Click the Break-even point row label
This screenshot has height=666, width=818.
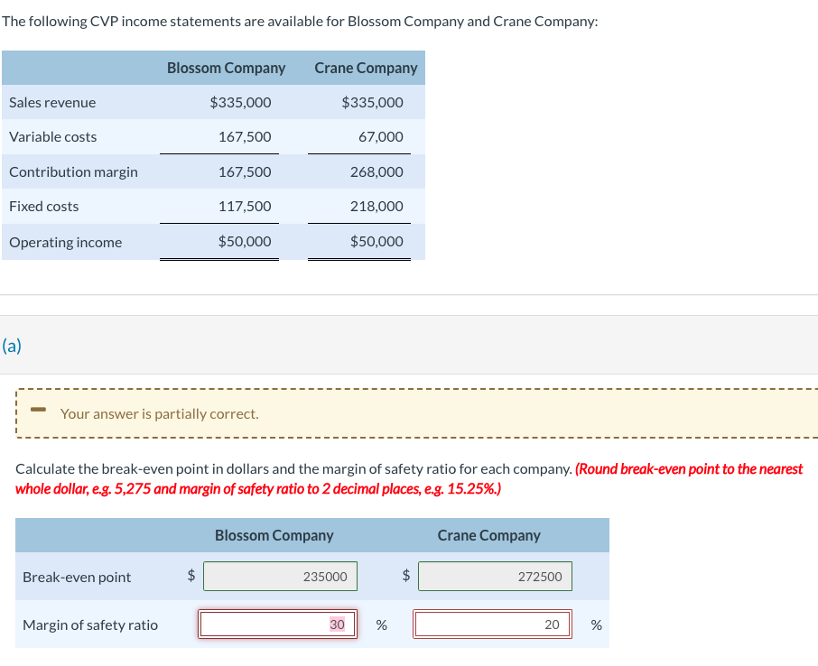pyautogui.click(x=77, y=578)
